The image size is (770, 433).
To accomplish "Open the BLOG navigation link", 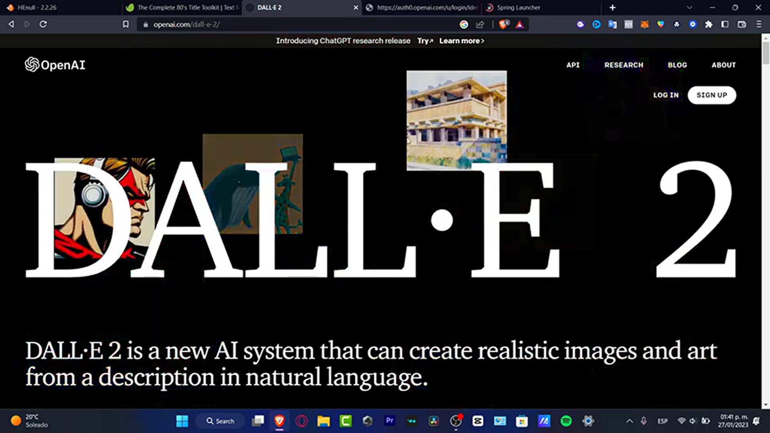I will pos(677,65).
